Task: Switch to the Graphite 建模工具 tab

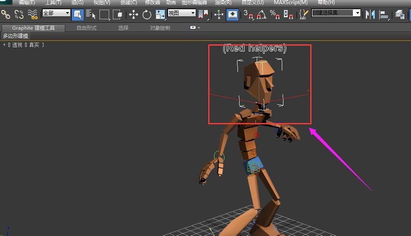Action: point(33,28)
